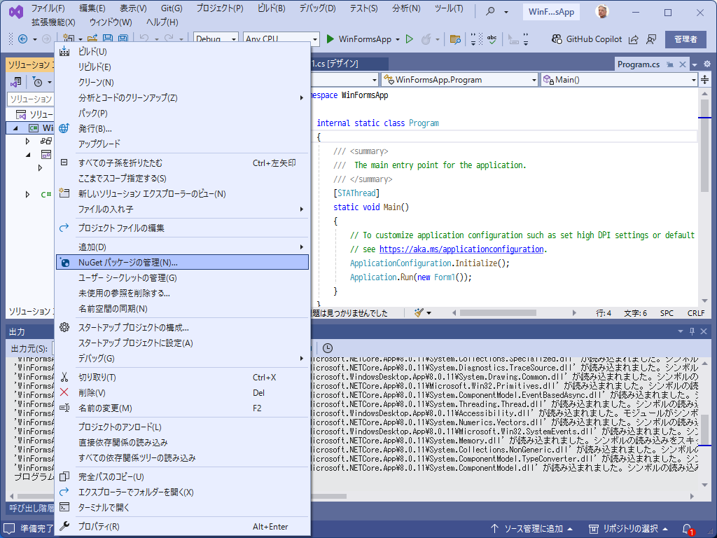717x538 pixels.
Task: Click the clock icon in the output toolbar
Action: [x=328, y=348]
